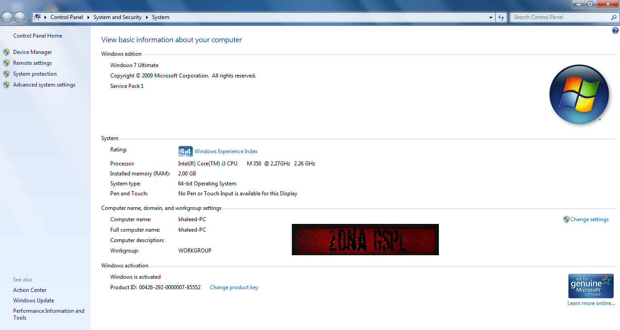Click the computer icon in address bar
Screen dimensions: 620x330
click(x=38, y=17)
